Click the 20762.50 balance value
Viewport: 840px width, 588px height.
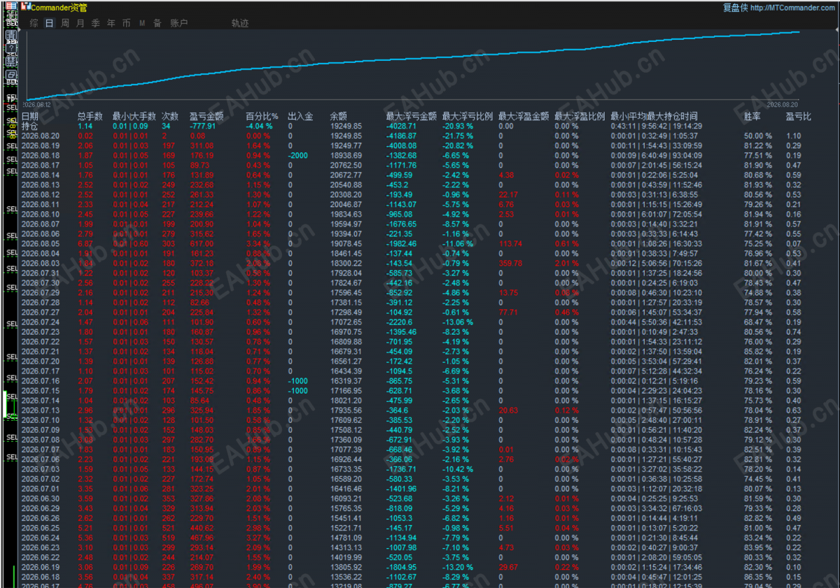pyautogui.click(x=346, y=165)
